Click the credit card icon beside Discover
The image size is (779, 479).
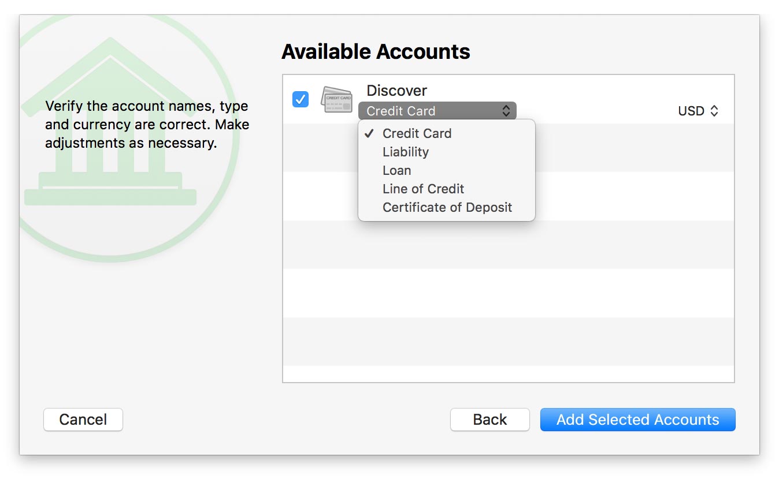coord(337,99)
